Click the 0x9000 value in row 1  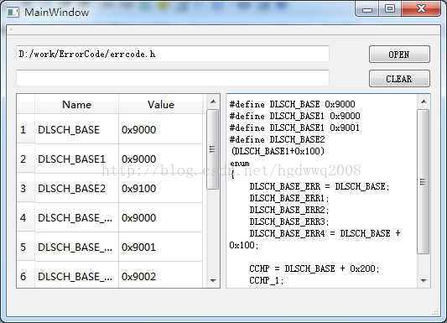tap(160, 130)
